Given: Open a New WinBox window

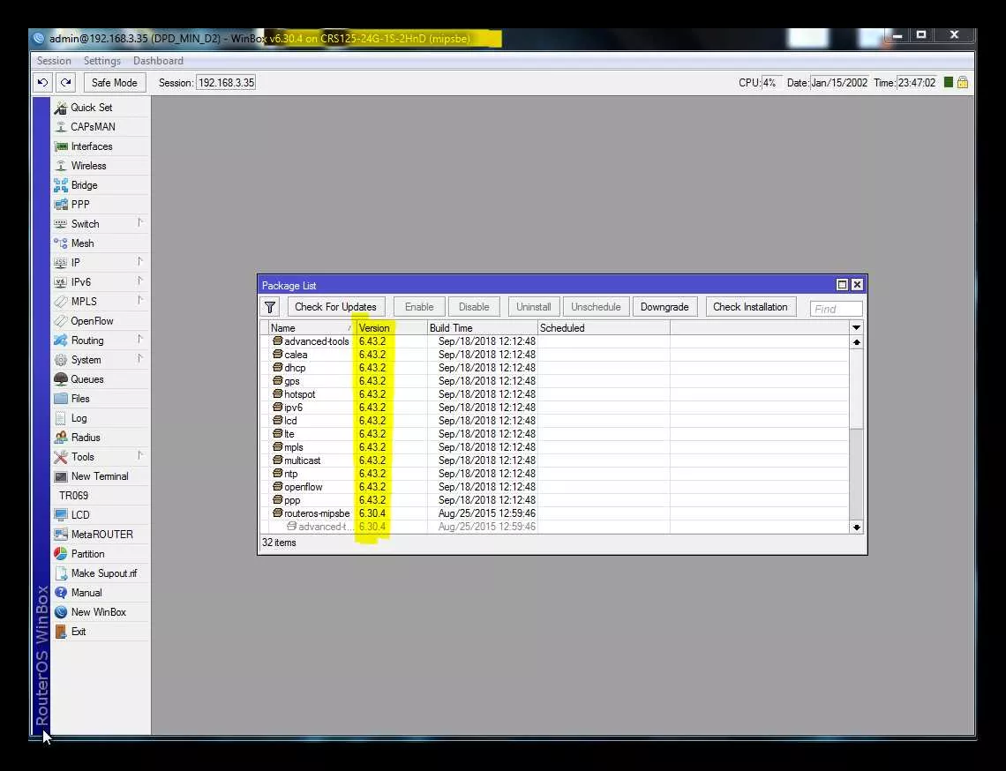Looking at the screenshot, I should 98,612.
